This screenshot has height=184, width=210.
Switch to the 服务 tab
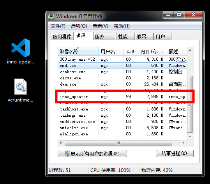coord(104,37)
